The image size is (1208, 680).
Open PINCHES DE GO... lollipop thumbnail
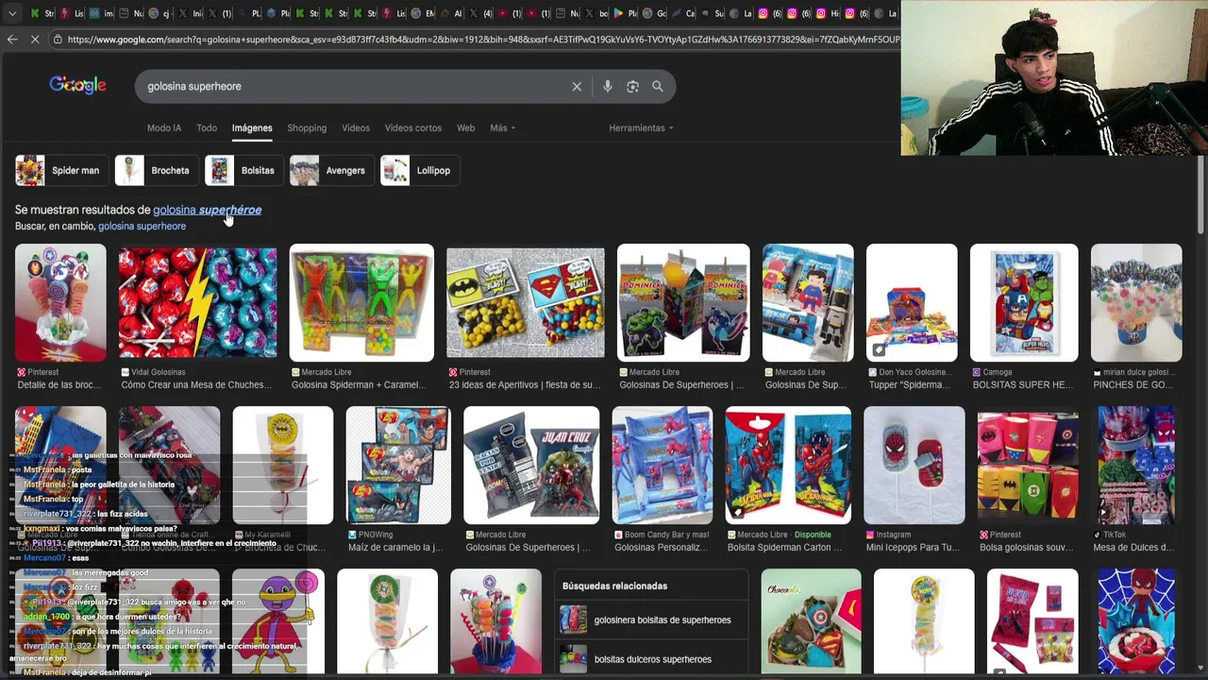click(1136, 302)
